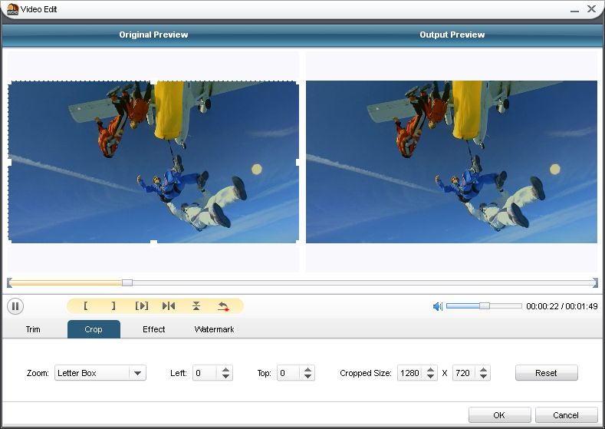Click the Output Preview video image
The height and width of the screenshot is (429, 605).
coord(452,162)
